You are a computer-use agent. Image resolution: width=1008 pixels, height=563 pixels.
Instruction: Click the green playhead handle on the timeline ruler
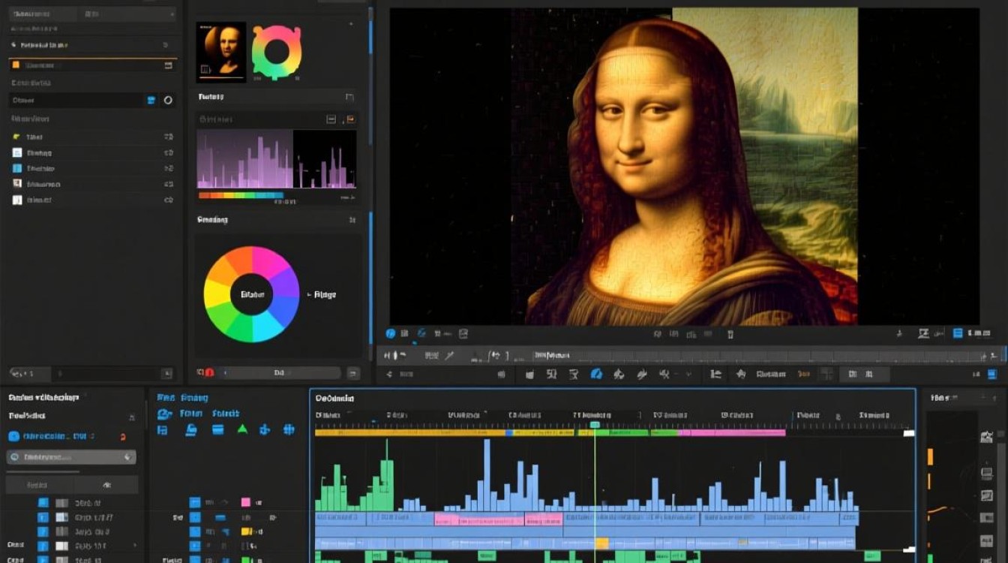(595, 425)
